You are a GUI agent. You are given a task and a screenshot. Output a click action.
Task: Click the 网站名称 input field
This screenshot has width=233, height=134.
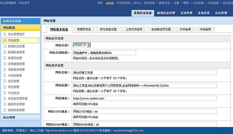point(144,73)
